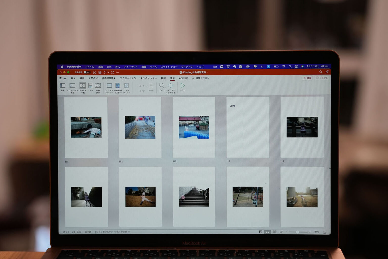Open Handout Master (配布資料マスター)
Screen dimensions: 388x259
point(118,86)
